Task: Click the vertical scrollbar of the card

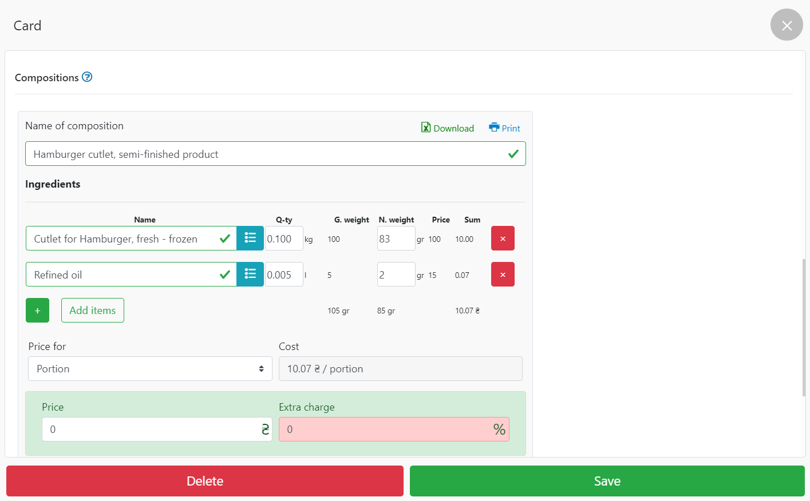Action: [x=804, y=327]
